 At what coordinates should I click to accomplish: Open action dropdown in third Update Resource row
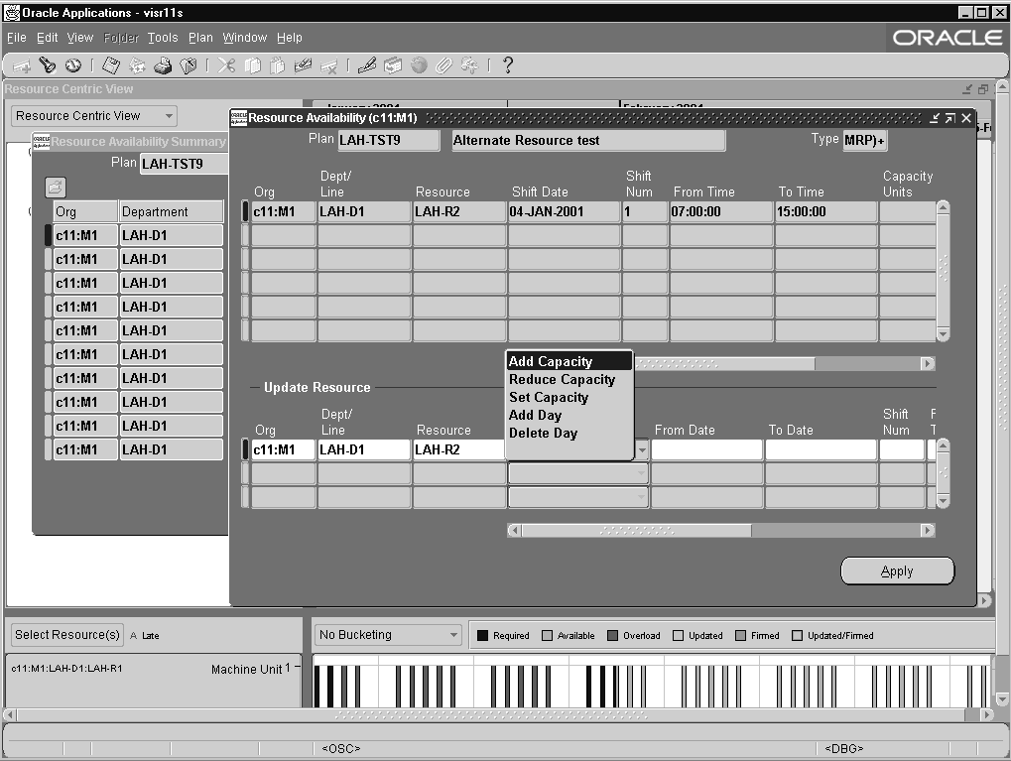[642, 497]
